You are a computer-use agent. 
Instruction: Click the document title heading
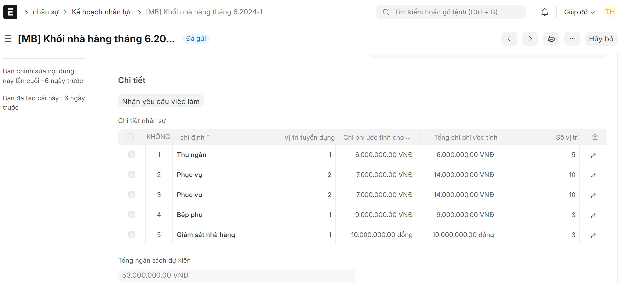(96, 39)
